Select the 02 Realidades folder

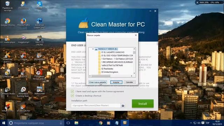tap(106, 69)
